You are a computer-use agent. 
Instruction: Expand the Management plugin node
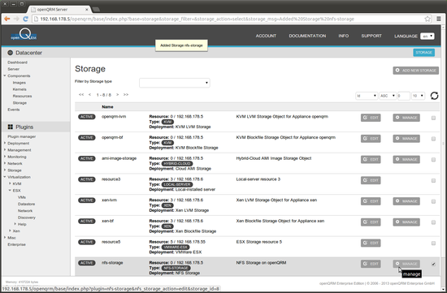(5, 150)
